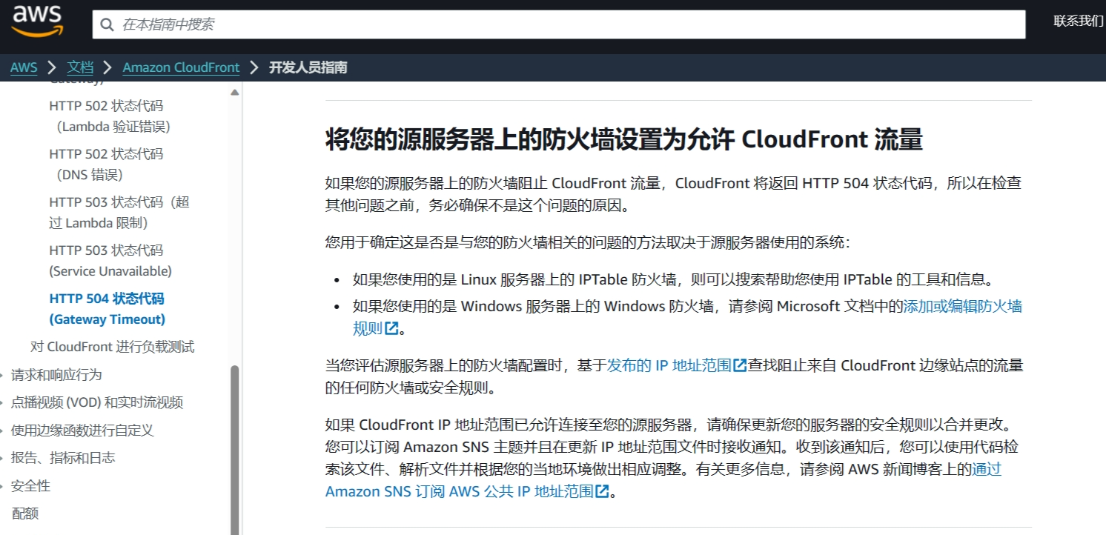This screenshot has width=1106, height=535.
Task: Click the search magnifier icon
Action: [107, 24]
